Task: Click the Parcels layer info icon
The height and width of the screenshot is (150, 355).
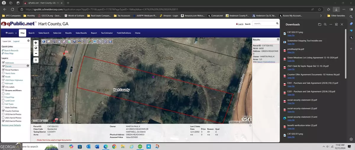Action: point(28,66)
